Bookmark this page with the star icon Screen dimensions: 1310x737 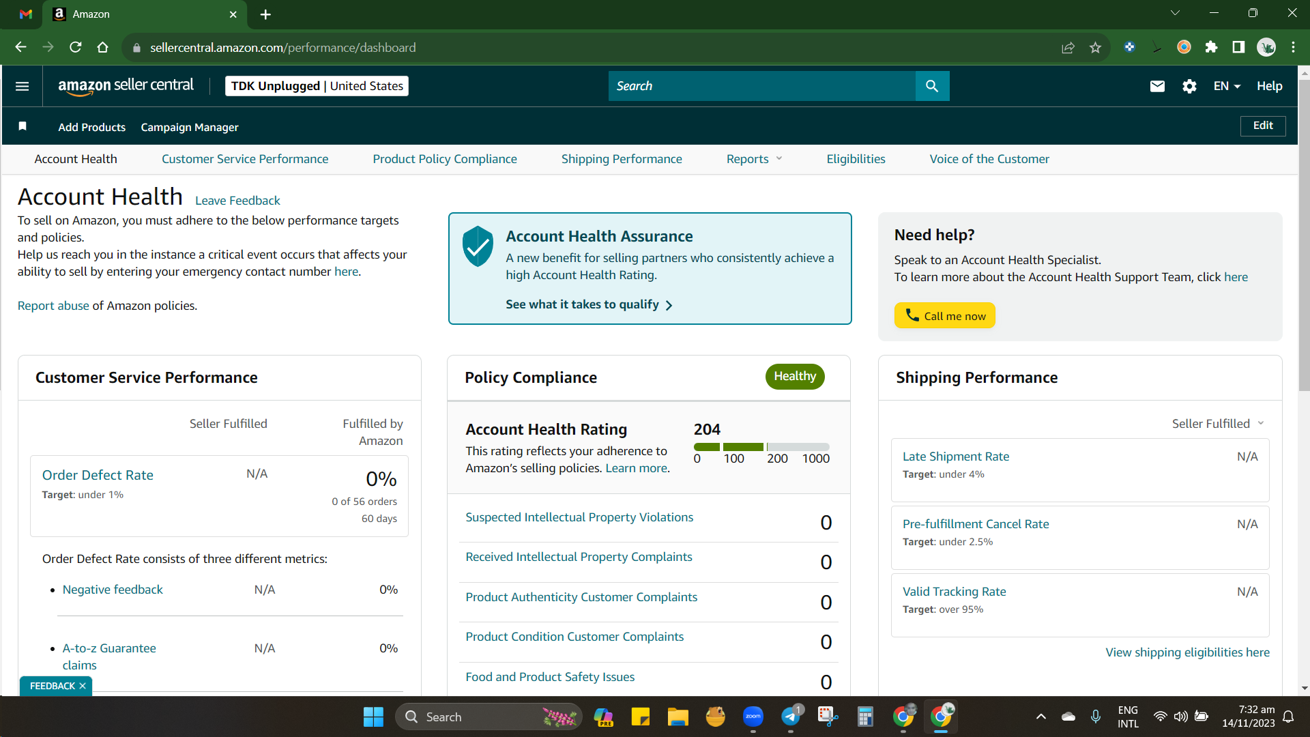[x=1095, y=47]
